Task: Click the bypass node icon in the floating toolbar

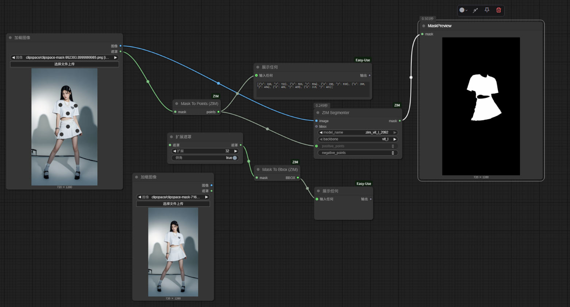Action: (475, 10)
